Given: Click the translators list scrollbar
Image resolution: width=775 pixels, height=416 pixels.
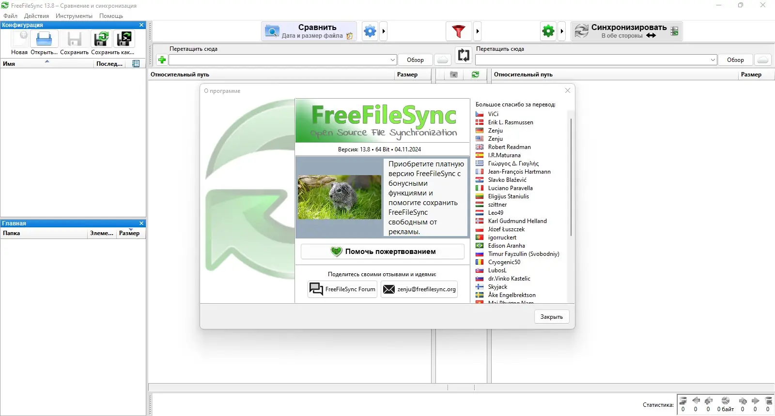Looking at the screenshot, I should [x=571, y=177].
